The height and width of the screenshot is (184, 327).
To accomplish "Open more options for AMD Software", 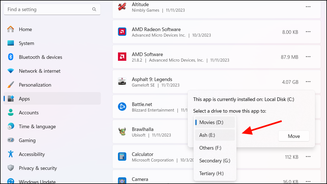I will pos(308,57).
